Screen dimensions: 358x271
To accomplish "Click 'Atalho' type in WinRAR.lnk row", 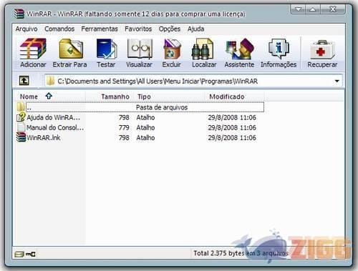I will coord(145,138).
